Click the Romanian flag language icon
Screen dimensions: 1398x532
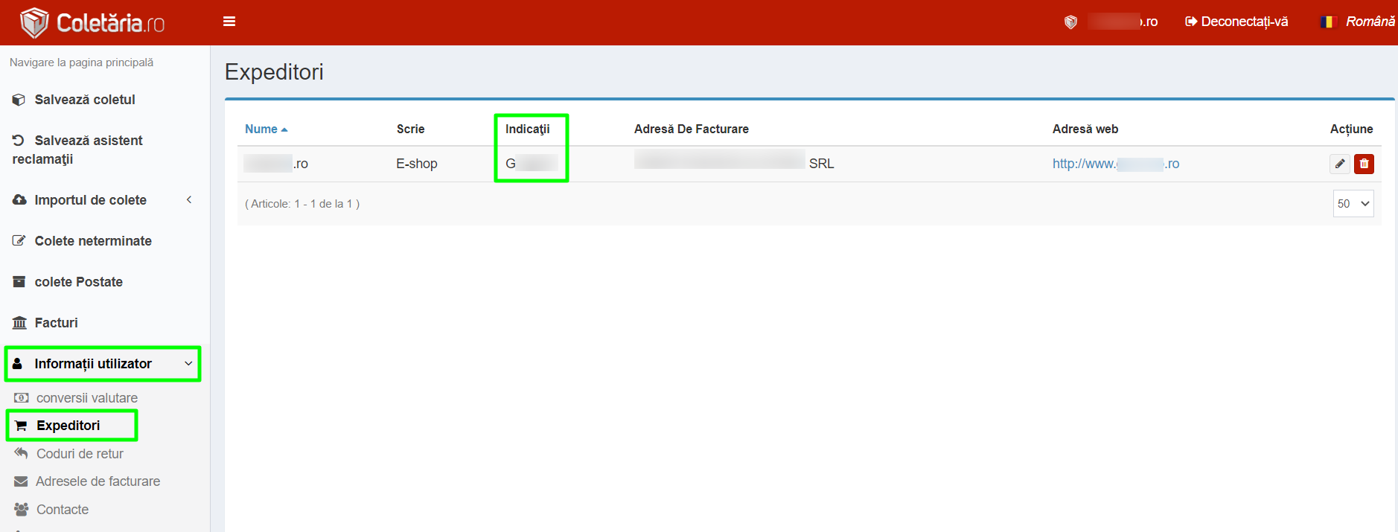pos(1328,22)
